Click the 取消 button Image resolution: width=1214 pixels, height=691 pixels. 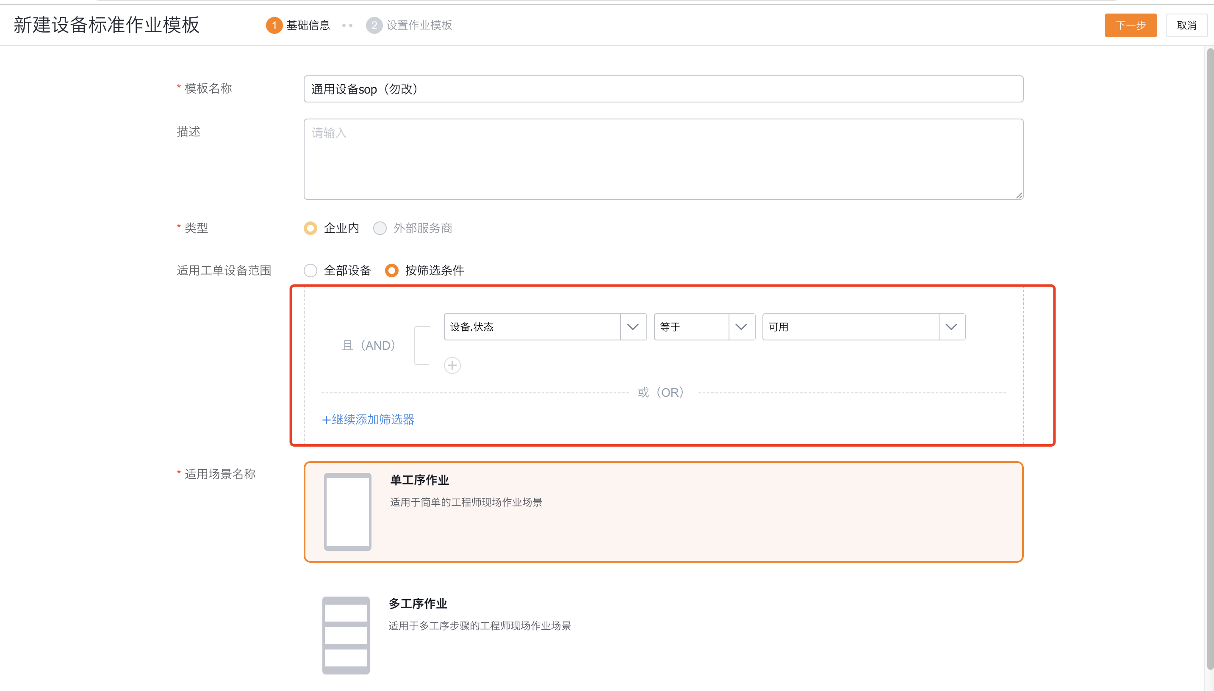pyautogui.click(x=1187, y=25)
